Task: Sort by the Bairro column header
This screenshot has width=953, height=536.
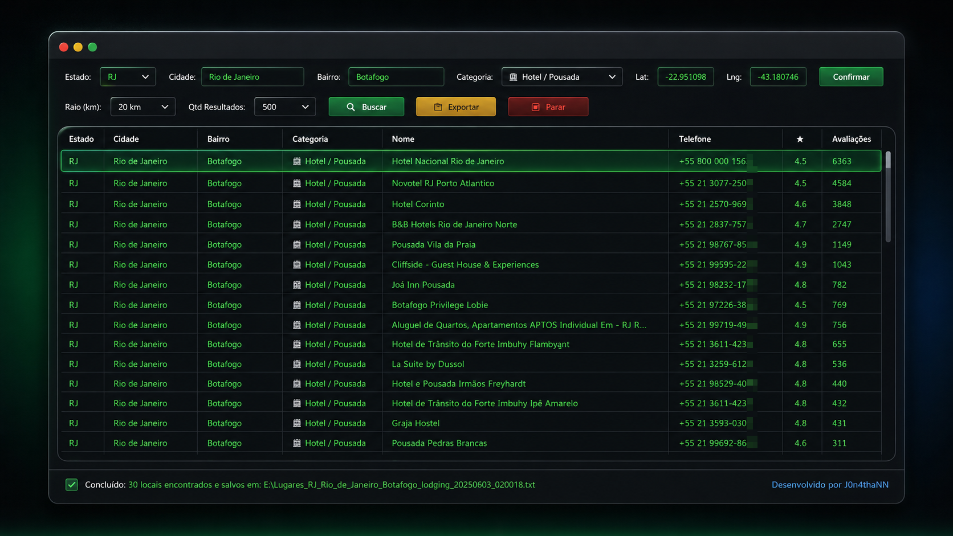Action: [x=218, y=139]
